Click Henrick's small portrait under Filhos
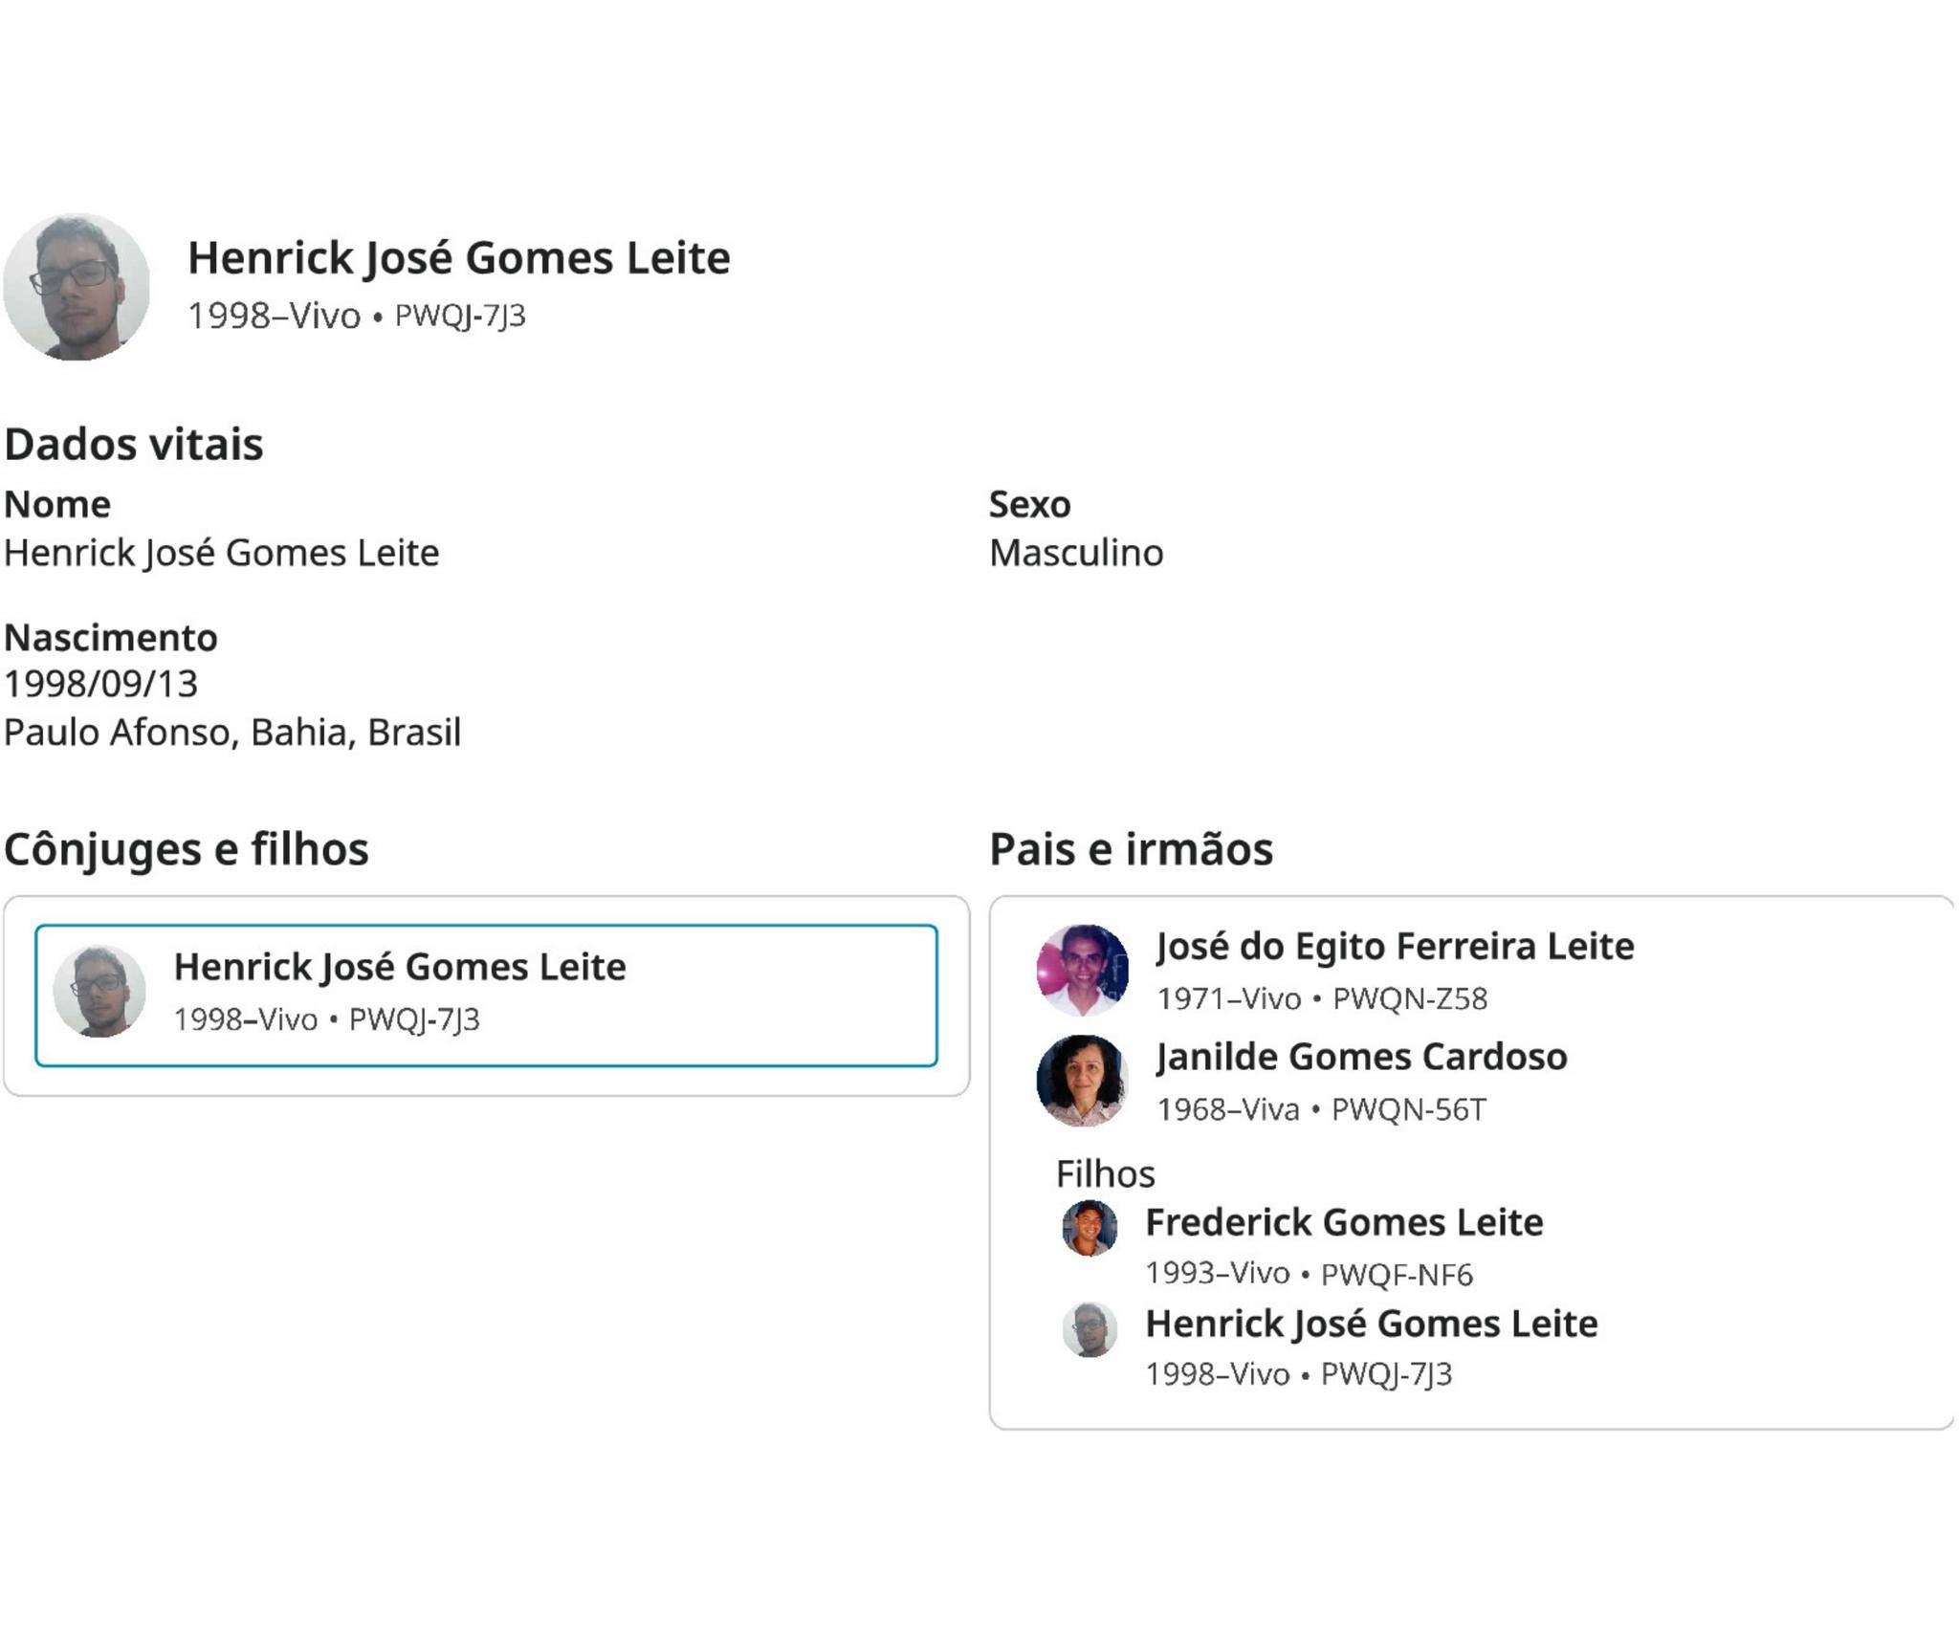This screenshot has width=1959, height=1642. (1090, 1329)
